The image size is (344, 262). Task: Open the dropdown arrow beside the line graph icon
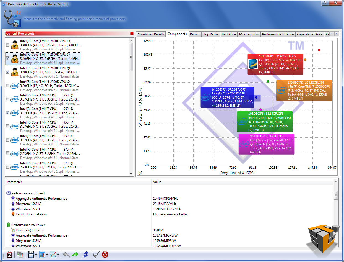58,255
